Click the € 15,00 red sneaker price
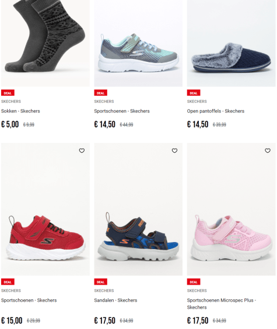 tap(12, 320)
